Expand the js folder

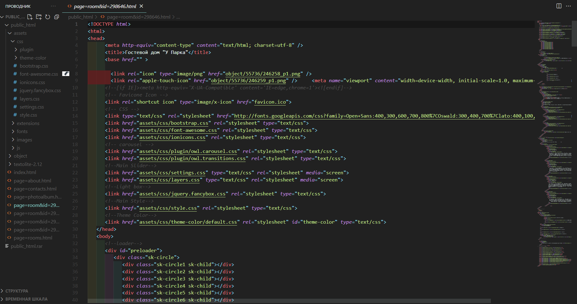(18, 148)
